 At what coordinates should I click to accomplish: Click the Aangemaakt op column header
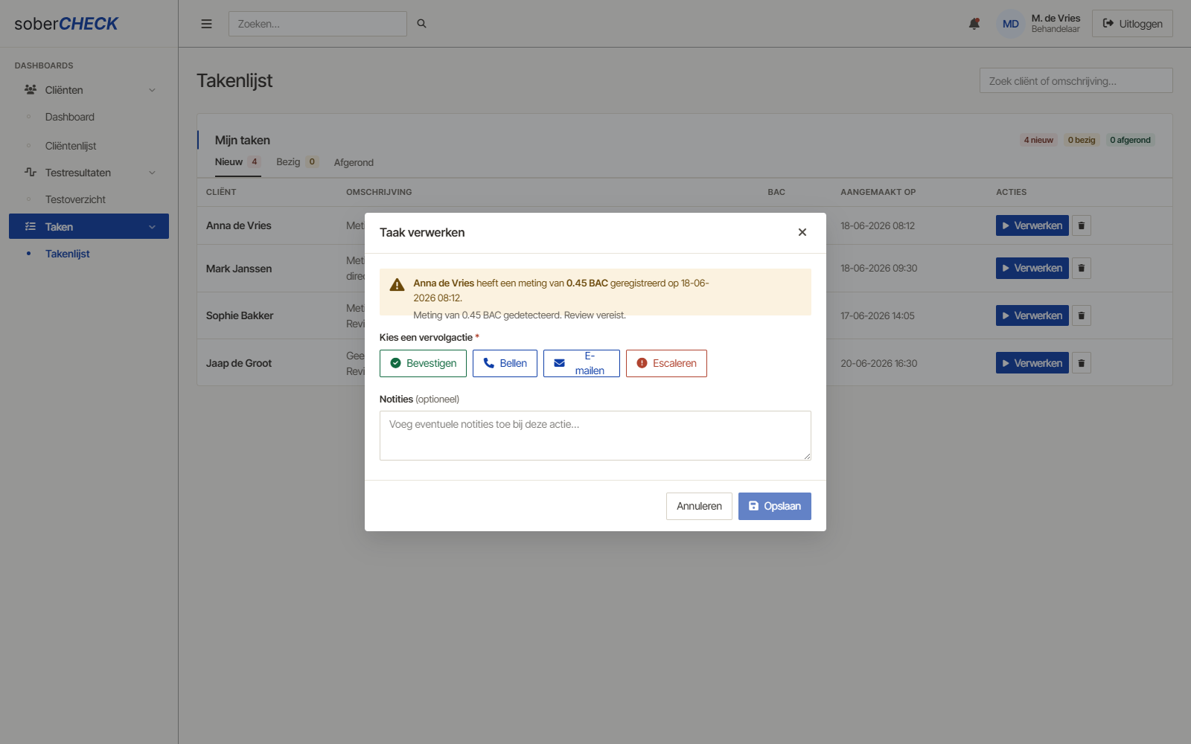[x=878, y=192]
